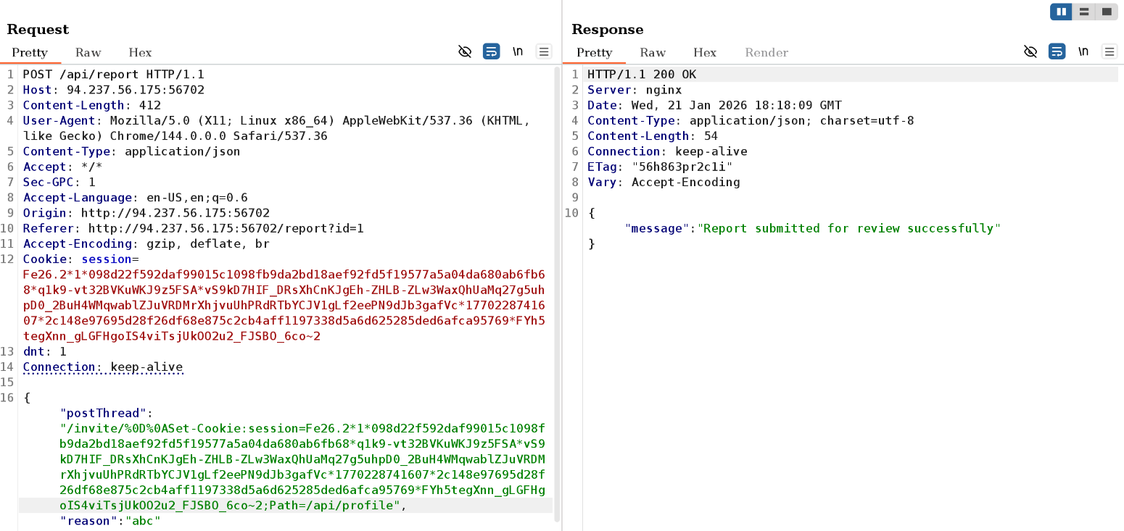Click the Response panel eye icon
The height and width of the screenshot is (531, 1124).
1030,51
